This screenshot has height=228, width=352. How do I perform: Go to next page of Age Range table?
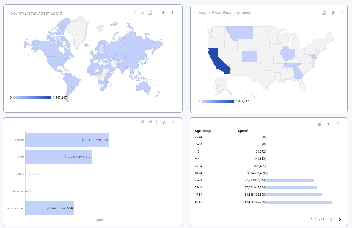click(x=340, y=219)
